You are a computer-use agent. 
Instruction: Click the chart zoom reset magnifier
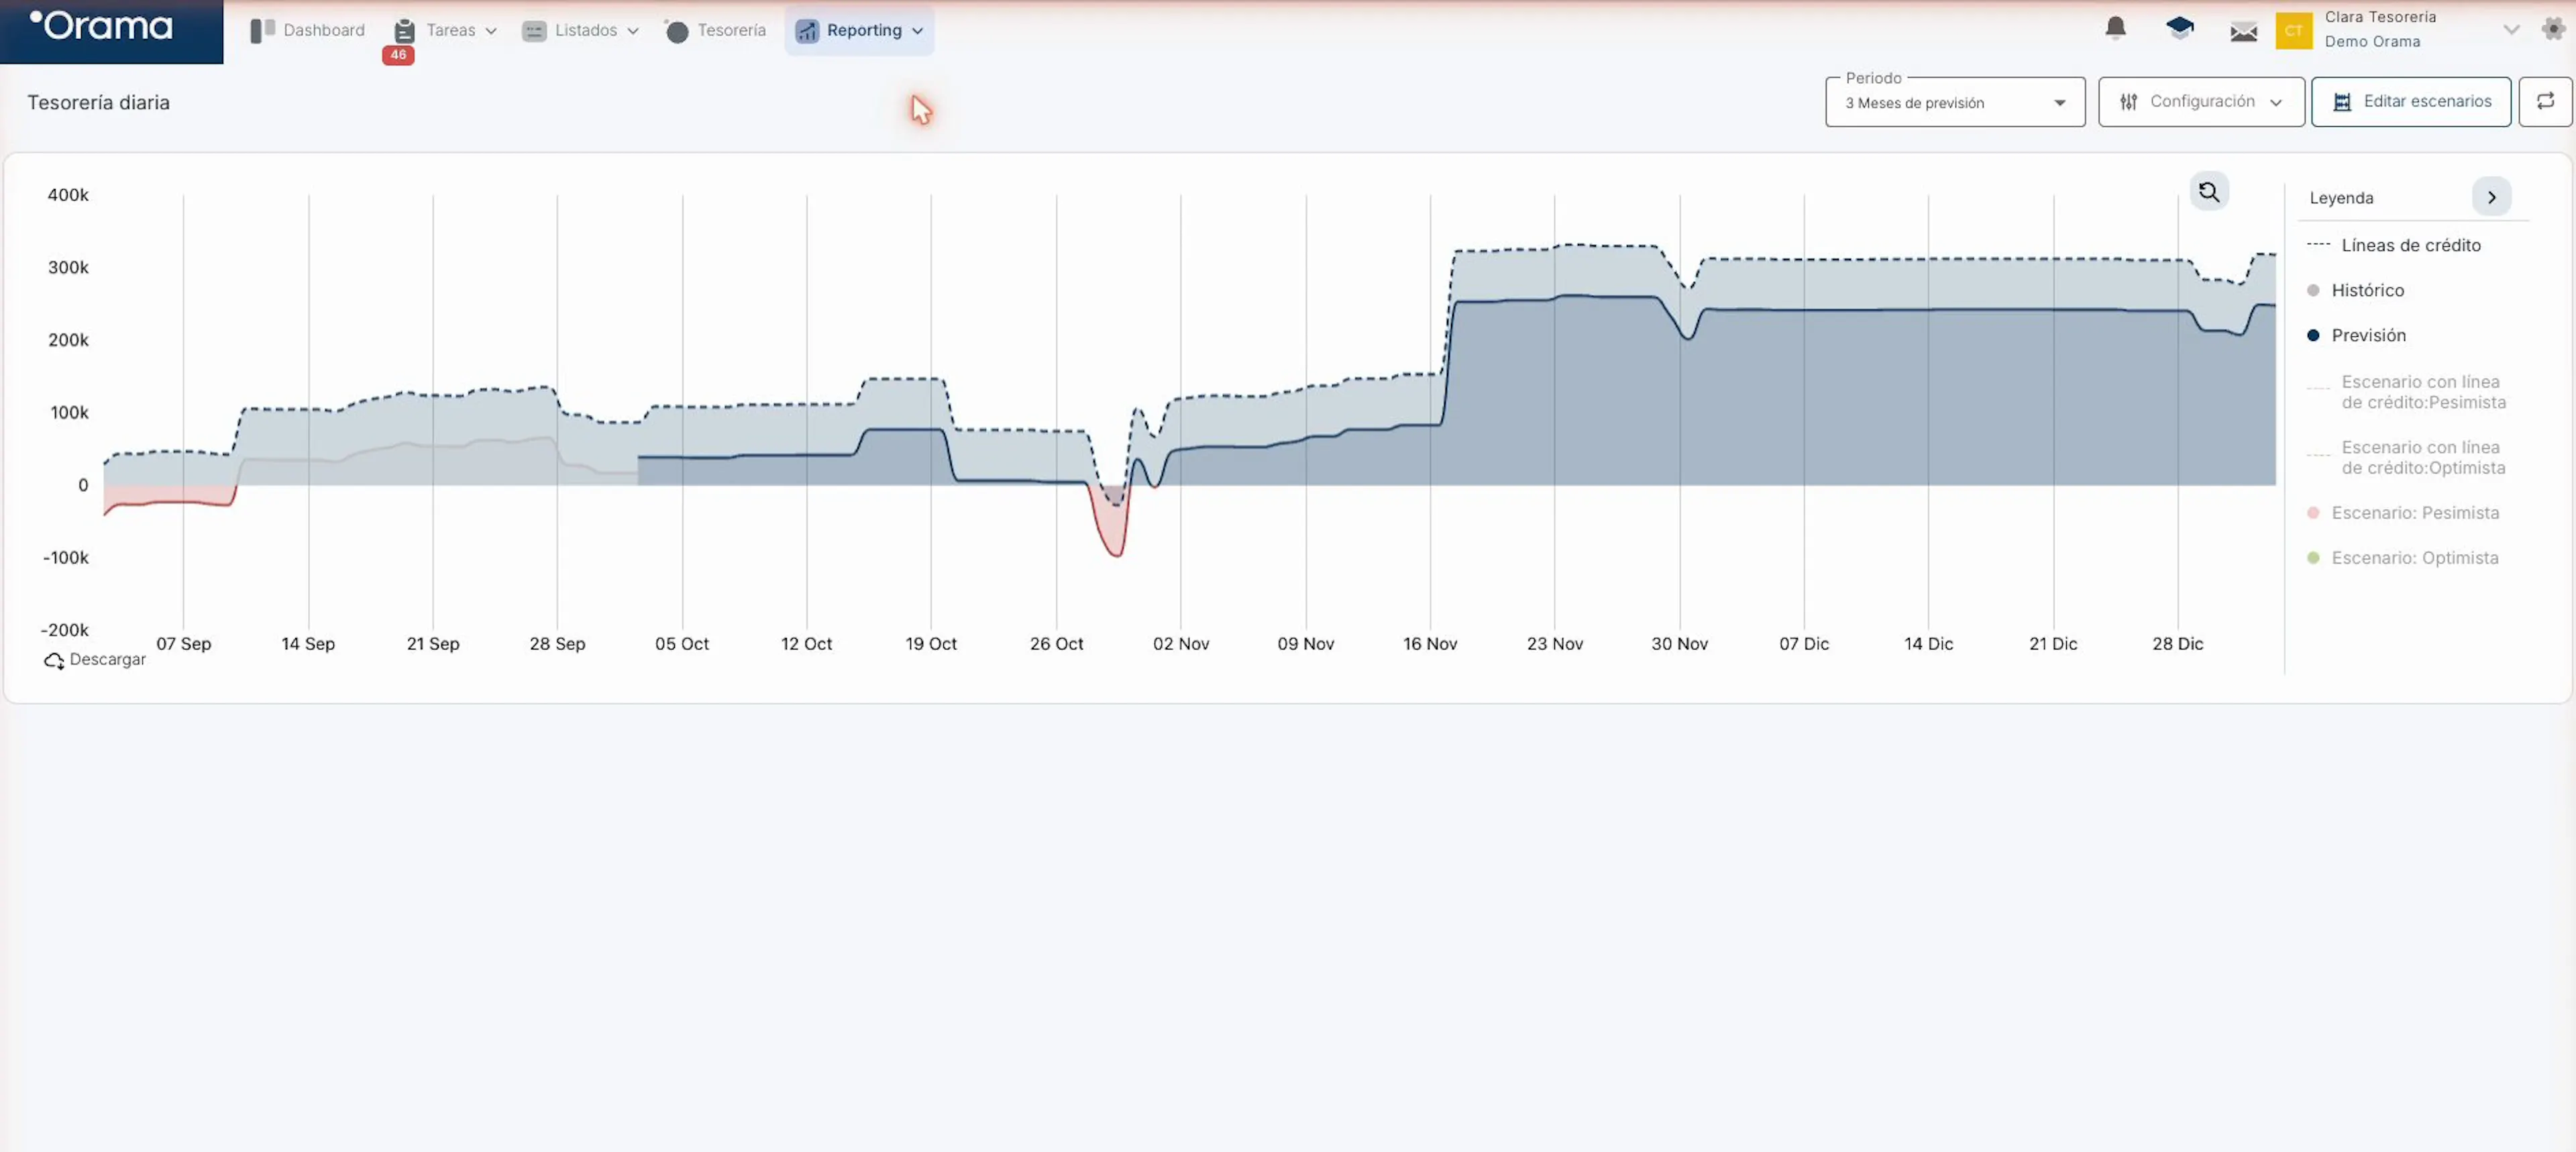pyautogui.click(x=2208, y=191)
